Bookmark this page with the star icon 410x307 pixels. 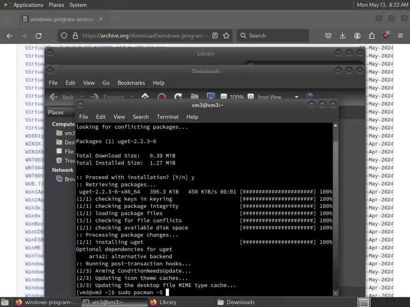(x=226, y=36)
